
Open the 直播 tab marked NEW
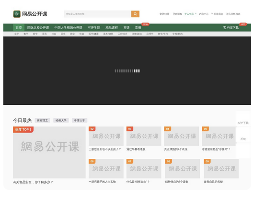coord(138,28)
